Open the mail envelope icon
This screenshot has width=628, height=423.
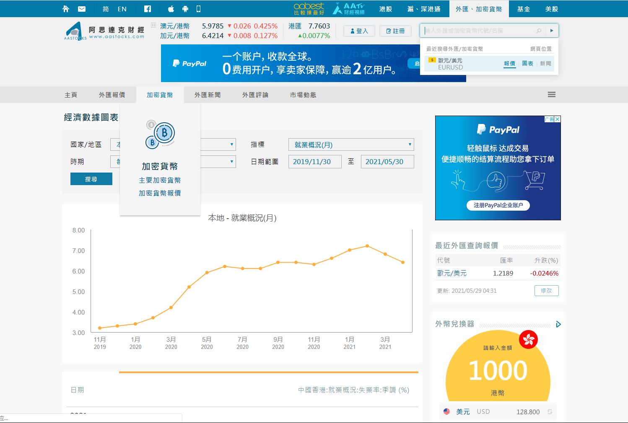(x=82, y=9)
